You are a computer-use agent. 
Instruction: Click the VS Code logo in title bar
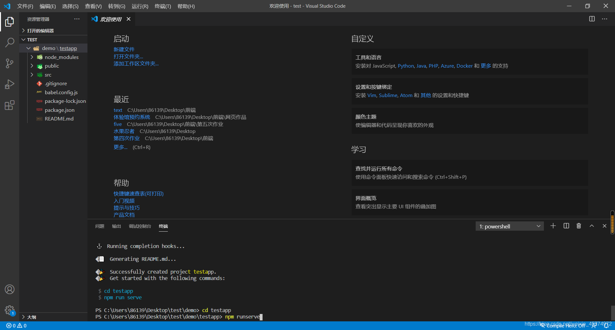pyautogui.click(x=7, y=6)
